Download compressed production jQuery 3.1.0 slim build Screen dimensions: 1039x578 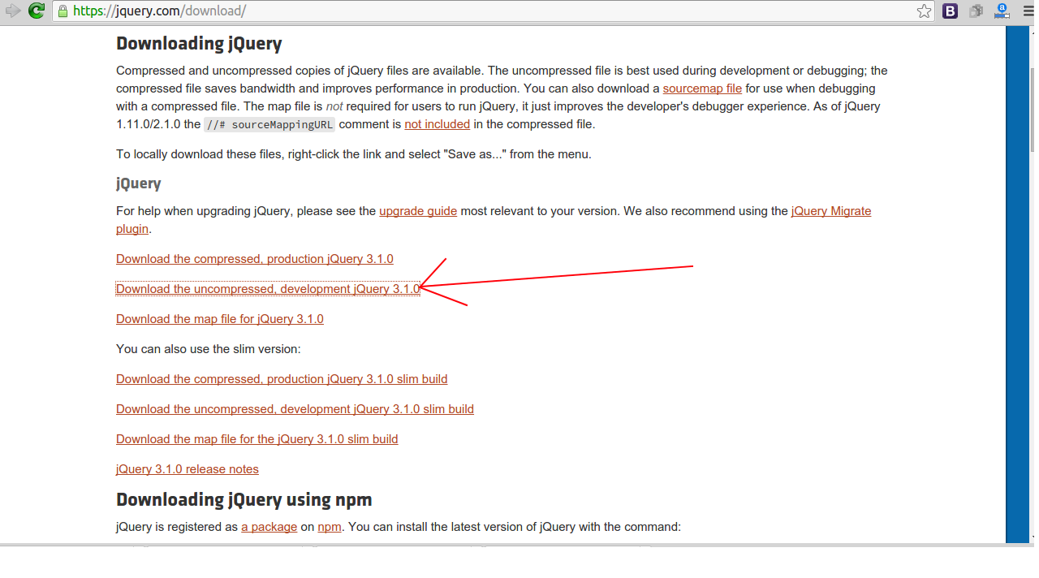point(282,379)
